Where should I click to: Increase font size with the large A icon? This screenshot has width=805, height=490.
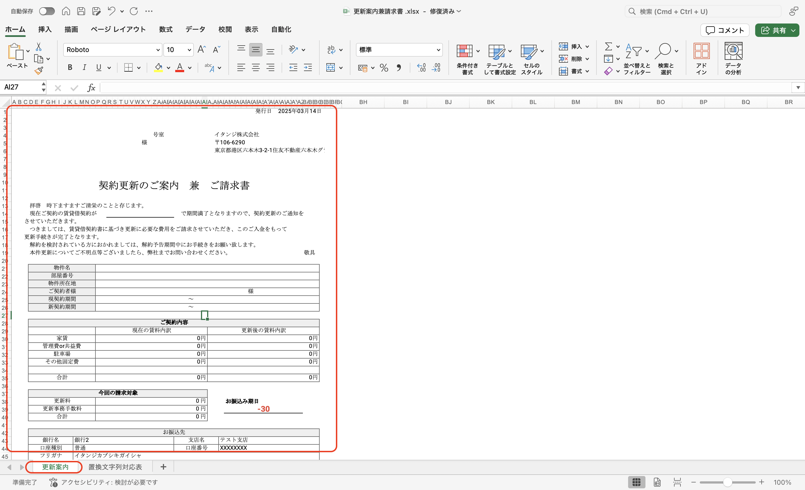point(202,50)
